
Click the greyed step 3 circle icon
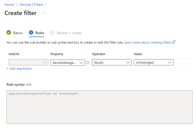pyautogui.click(x=52, y=33)
